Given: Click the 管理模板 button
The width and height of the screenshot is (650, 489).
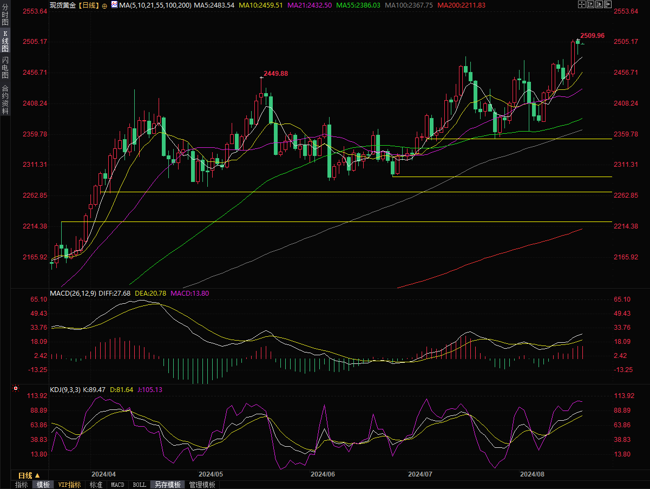Looking at the screenshot, I should coord(202,485).
